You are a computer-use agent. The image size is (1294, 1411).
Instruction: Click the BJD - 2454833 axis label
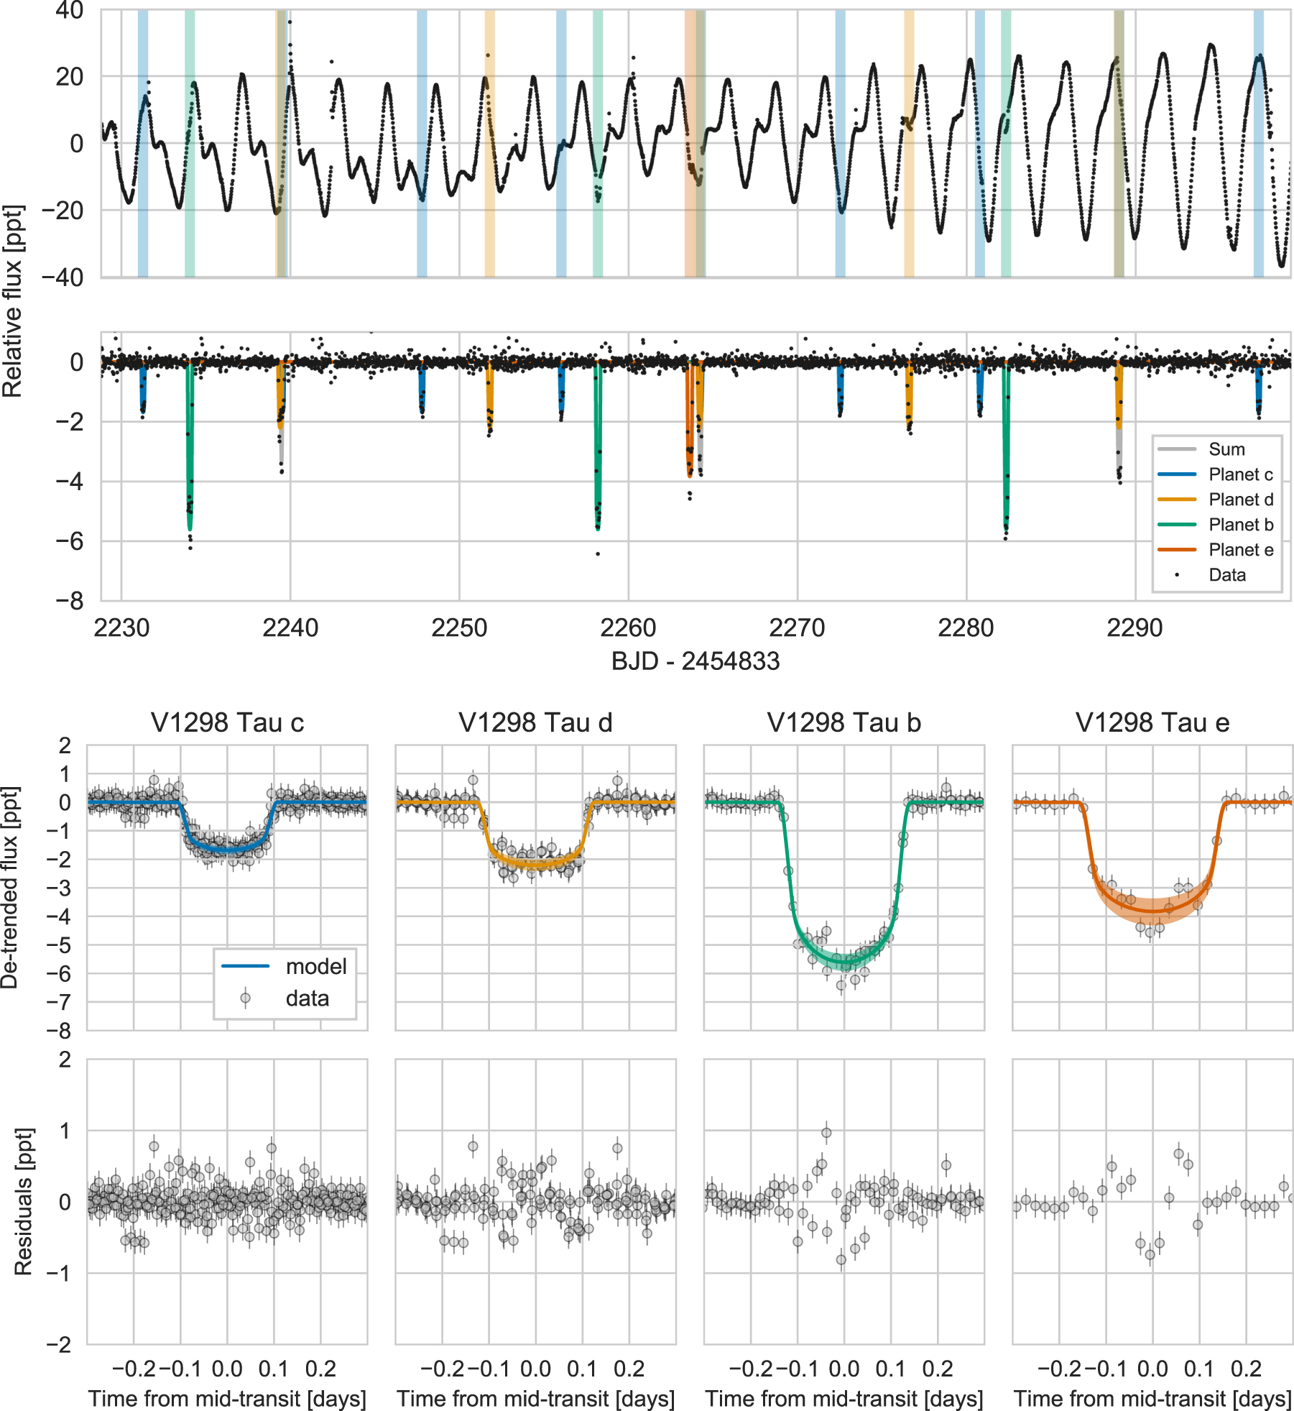tap(695, 661)
